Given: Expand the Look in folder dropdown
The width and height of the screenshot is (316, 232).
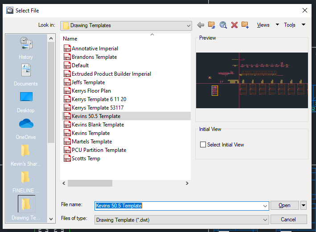Looking at the screenshot, I should [189, 26].
